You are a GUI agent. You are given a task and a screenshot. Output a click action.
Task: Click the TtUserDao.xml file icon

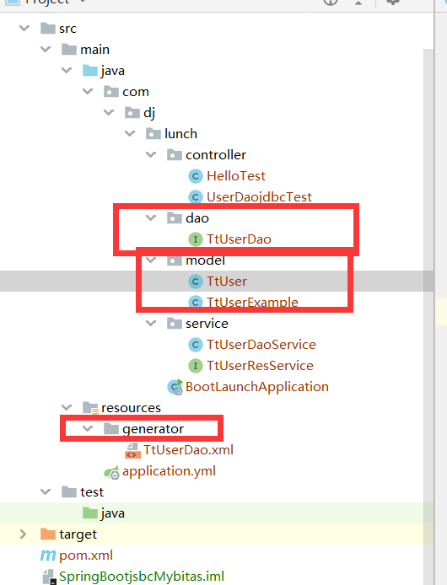[x=132, y=450]
